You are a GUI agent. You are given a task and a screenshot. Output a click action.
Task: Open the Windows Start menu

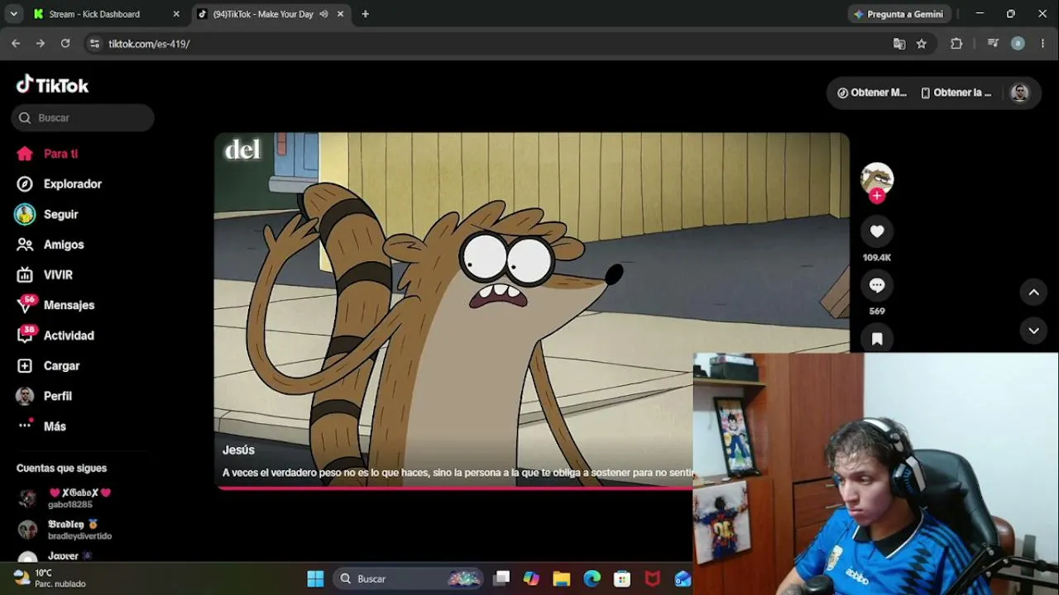(x=315, y=578)
